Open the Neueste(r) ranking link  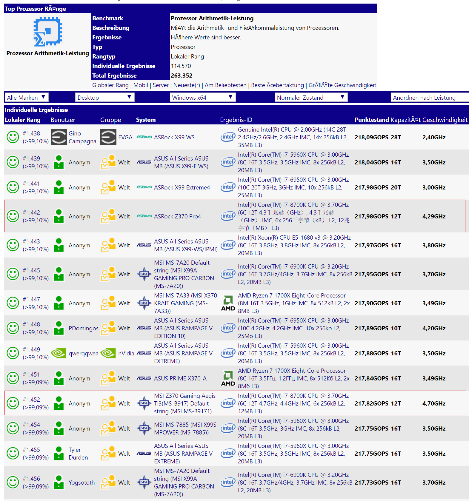(187, 85)
